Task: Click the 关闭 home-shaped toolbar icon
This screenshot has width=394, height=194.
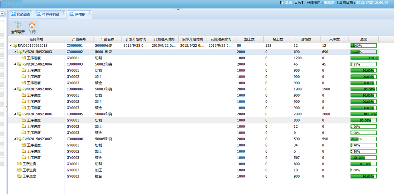Action: pyautogui.click(x=32, y=25)
